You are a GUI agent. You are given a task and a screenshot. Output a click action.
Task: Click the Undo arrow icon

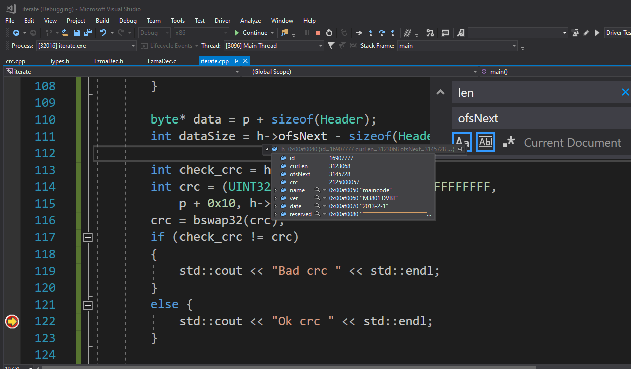103,33
